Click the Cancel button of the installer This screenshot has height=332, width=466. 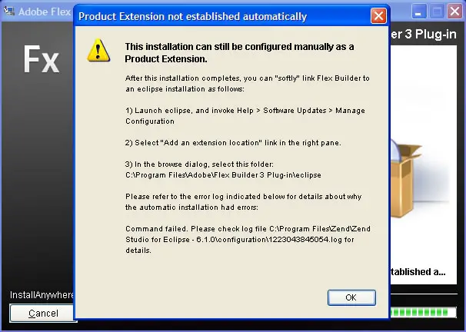click(x=42, y=314)
